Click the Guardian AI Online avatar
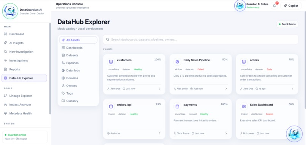This screenshot has height=145, width=306. 240,6
